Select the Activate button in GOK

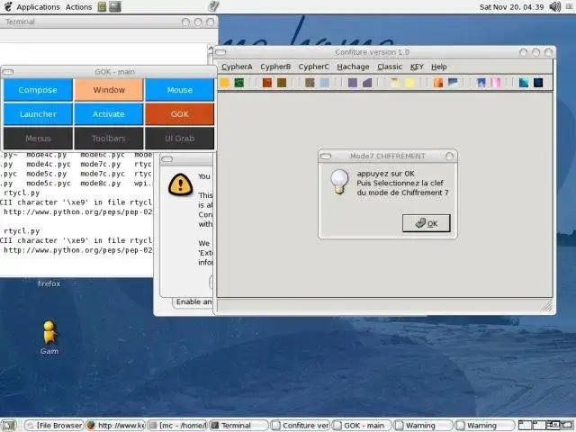point(109,114)
